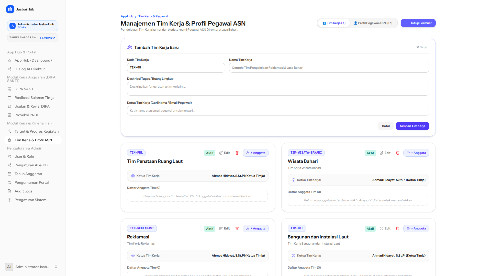
Task: Open Tim Kerja & Profil ASN menu
Action: [x=33, y=140]
